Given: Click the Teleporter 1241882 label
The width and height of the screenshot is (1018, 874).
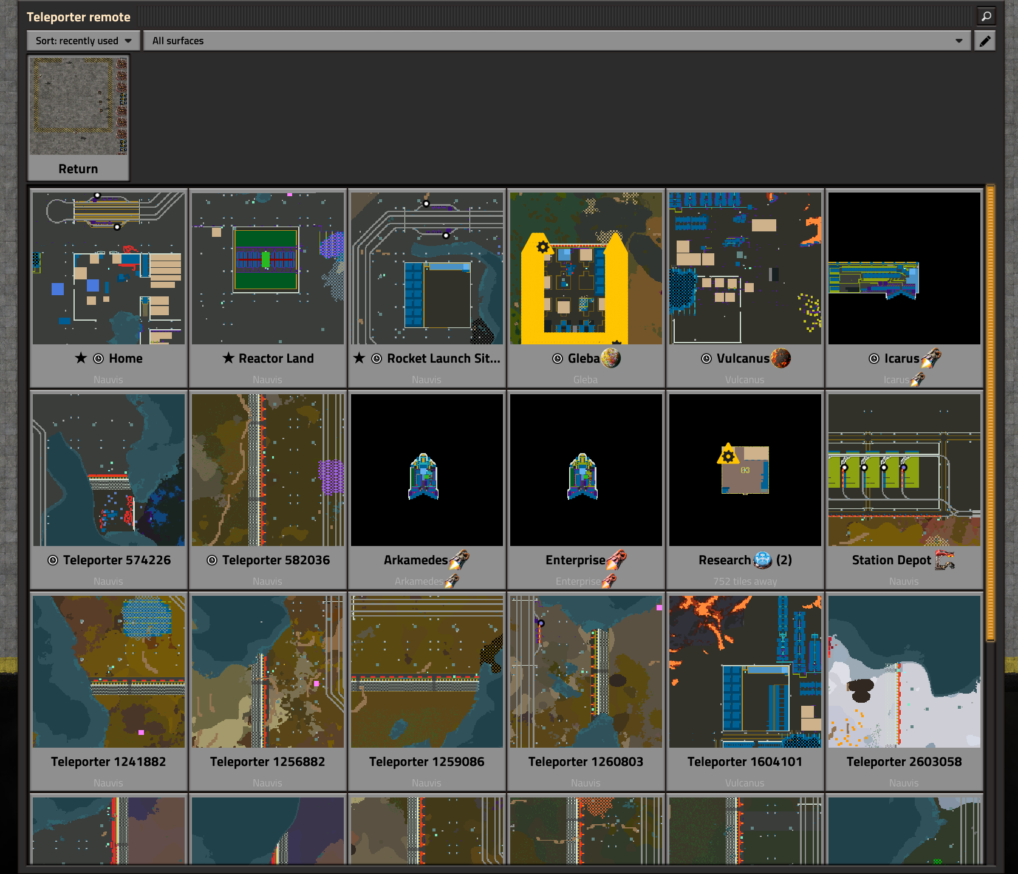Looking at the screenshot, I should 109,762.
